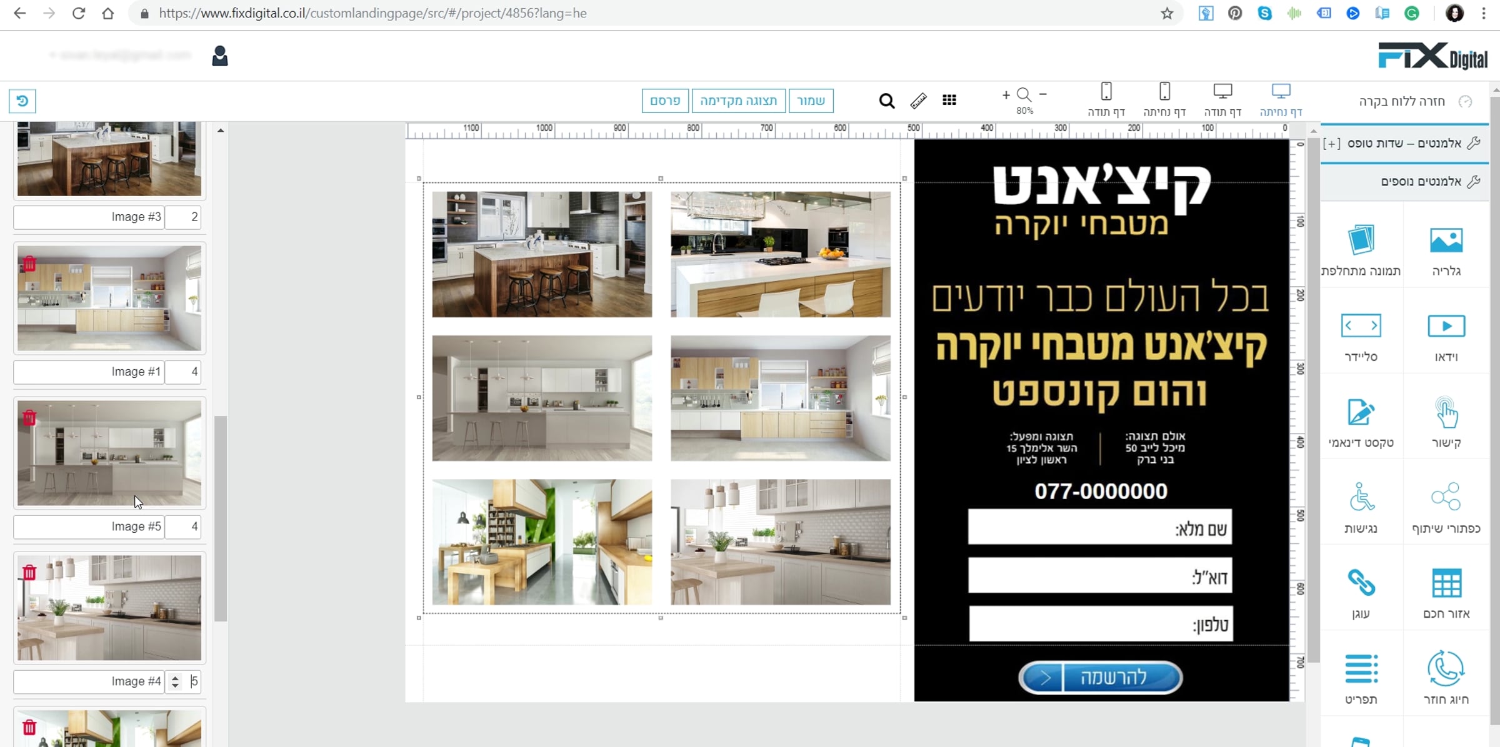
Task: Insert a Video element (וידאו)
Action: [x=1446, y=337]
